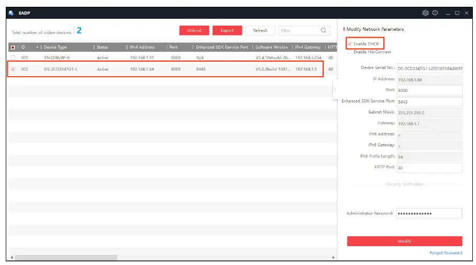Click the Unbind button
Viewport: 476px width, 265px height.
coord(194,30)
